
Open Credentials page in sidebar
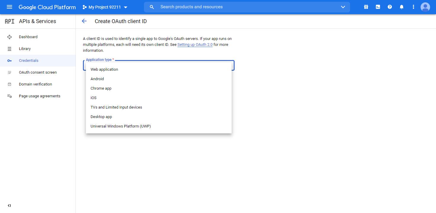click(38, 61)
